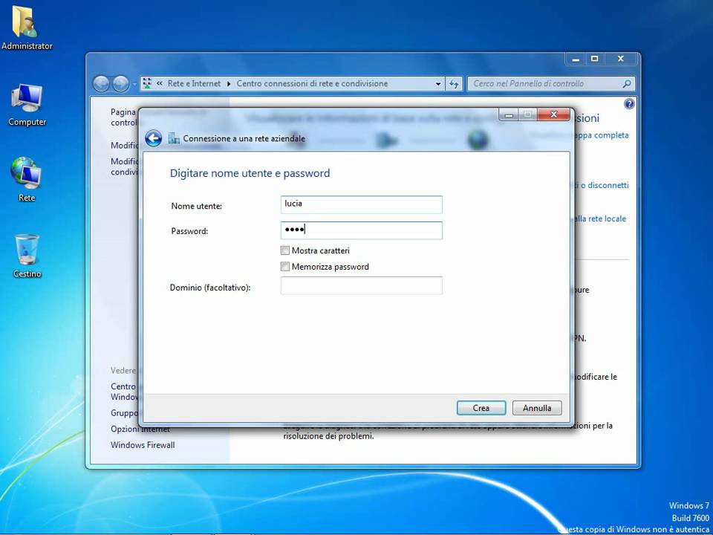Maximize the Control Panel window
Screen dimensions: 713x535
594,59
